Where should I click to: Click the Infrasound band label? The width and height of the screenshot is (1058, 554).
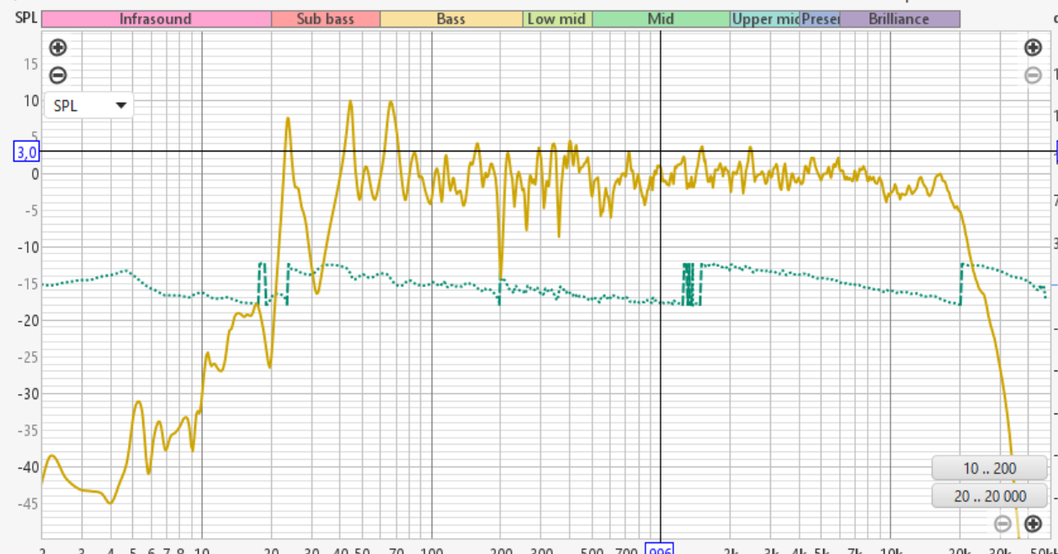156,19
